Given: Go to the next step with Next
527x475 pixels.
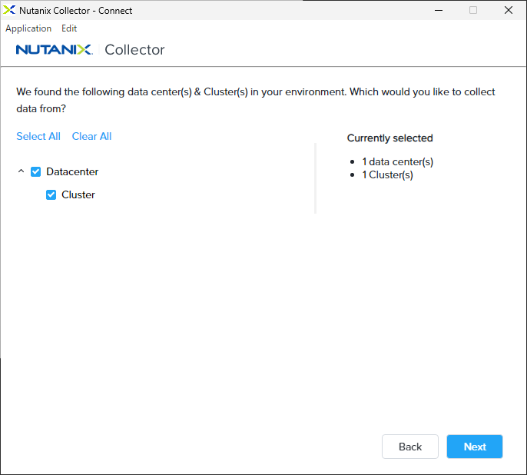Looking at the screenshot, I should coord(475,447).
